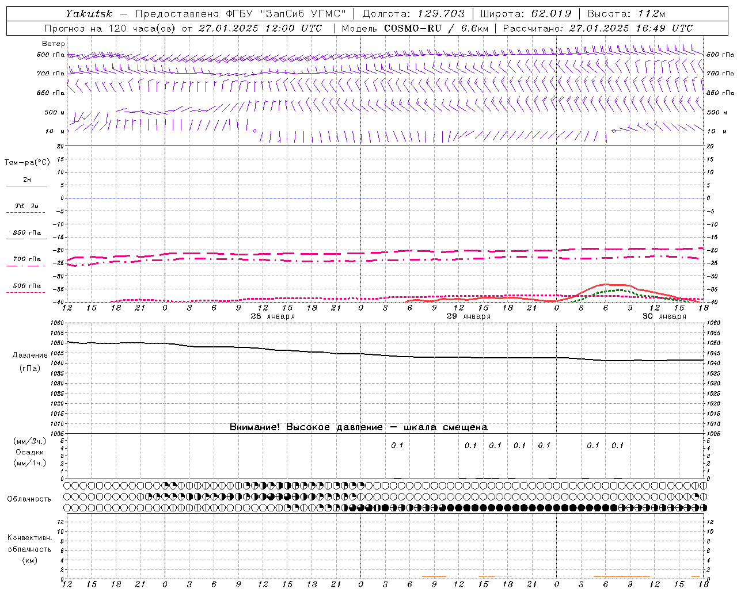Click the '29 января' date label

[x=469, y=316]
